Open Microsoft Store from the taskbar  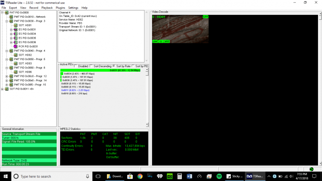pos(130,176)
